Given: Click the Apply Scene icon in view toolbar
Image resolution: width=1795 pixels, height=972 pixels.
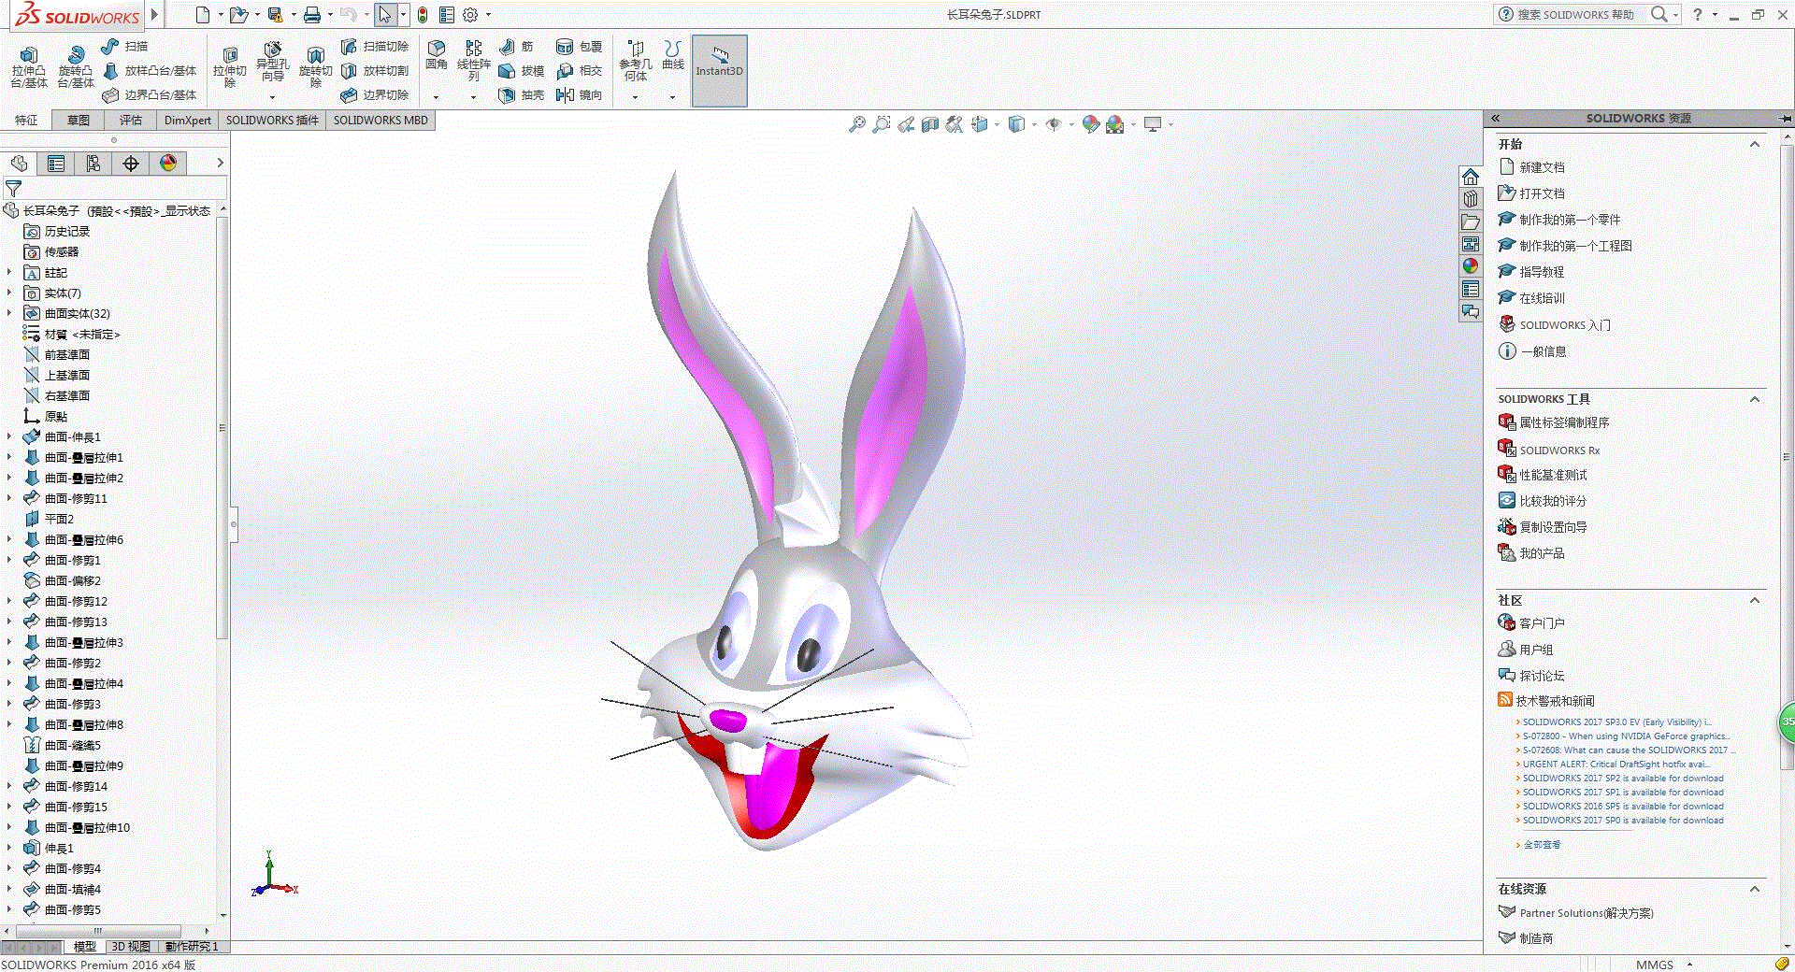Looking at the screenshot, I should coord(1114,124).
